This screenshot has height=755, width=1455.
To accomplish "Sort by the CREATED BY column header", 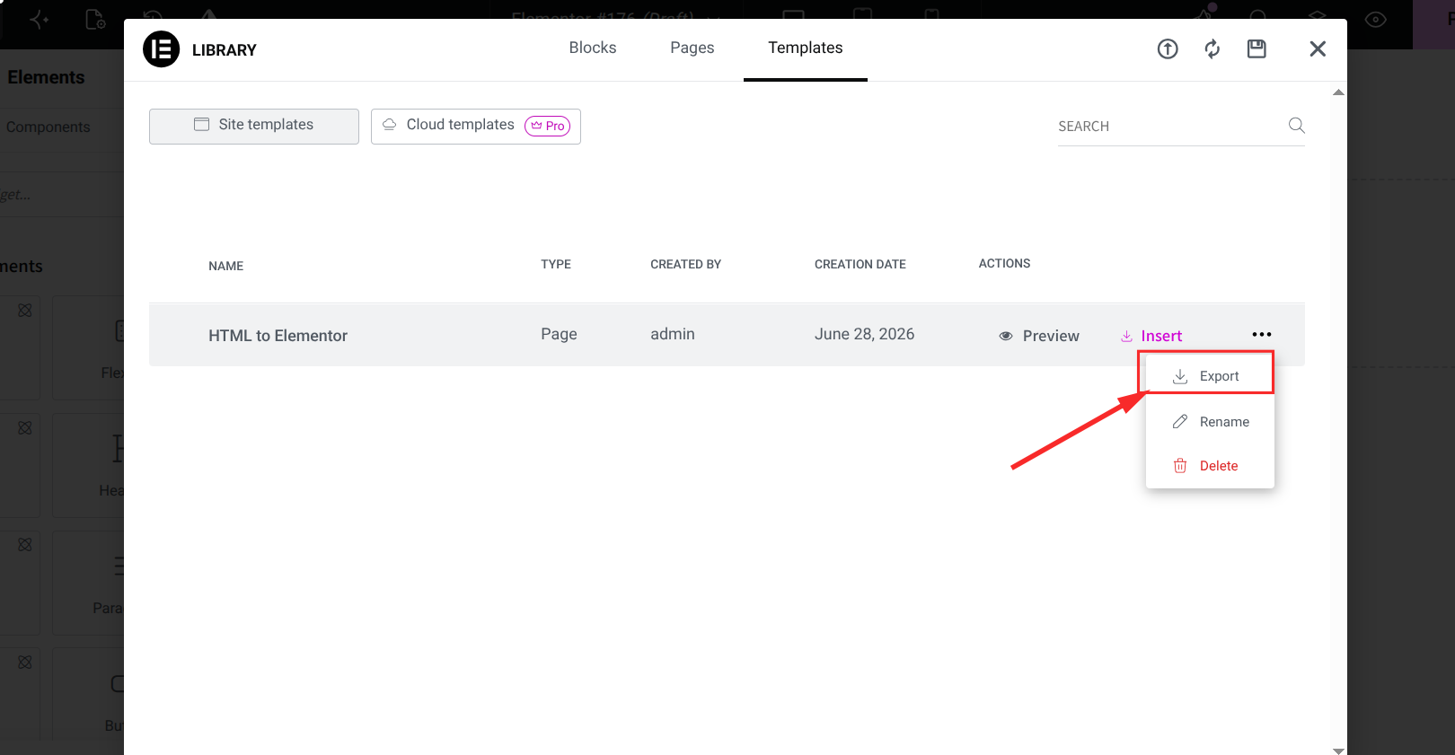I will 686,264.
